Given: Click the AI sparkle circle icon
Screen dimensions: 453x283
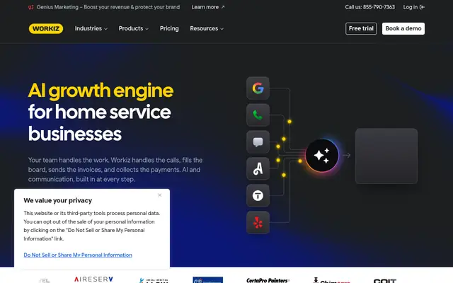Looking at the screenshot, I should pos(322,156).
